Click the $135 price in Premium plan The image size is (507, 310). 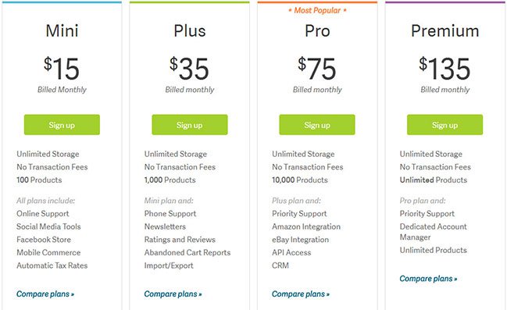(x=445, y=68)
